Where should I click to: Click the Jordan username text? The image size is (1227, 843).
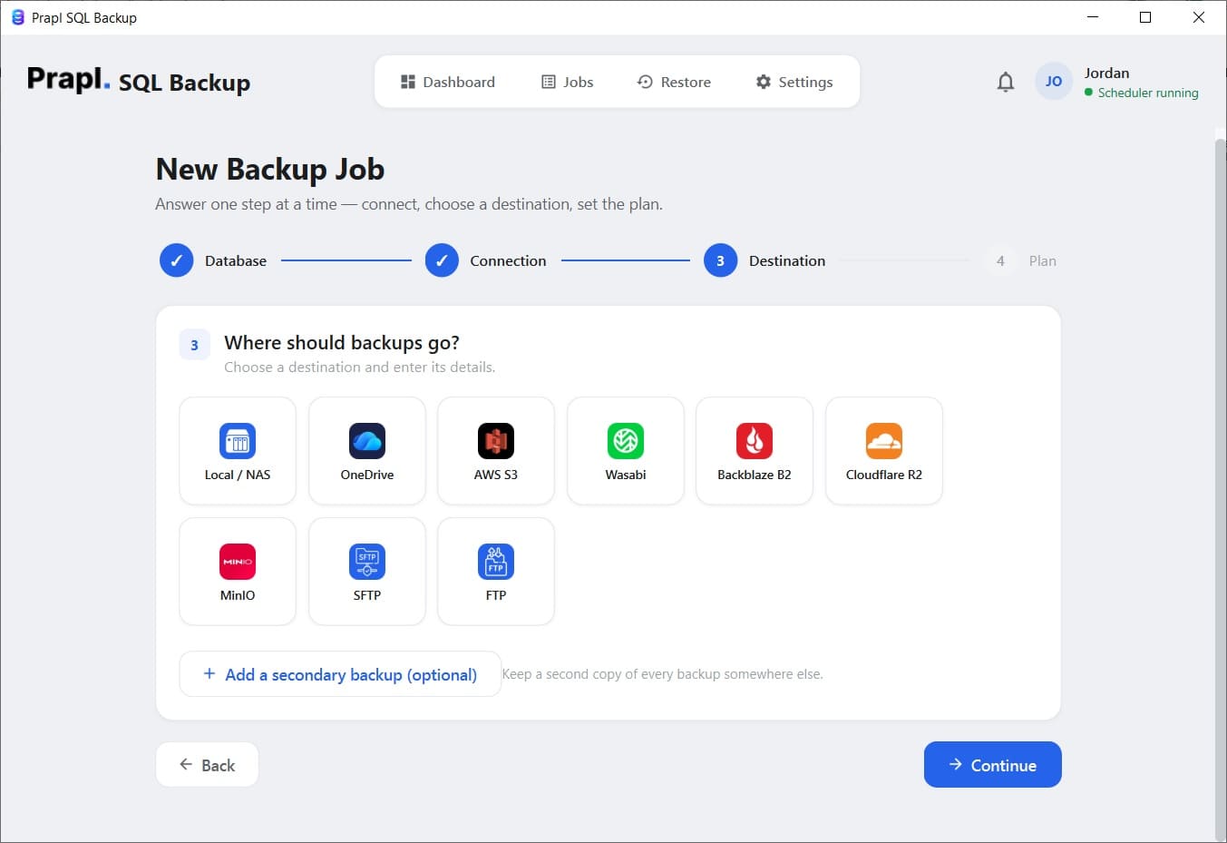(x=1107, y=73)
